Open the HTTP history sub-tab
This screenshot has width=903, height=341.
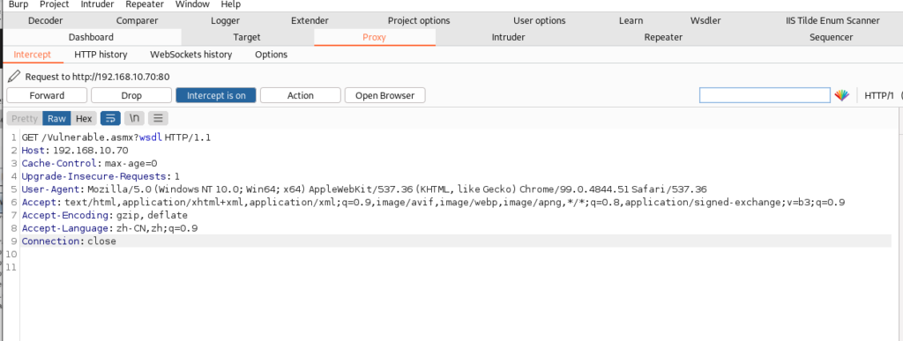pos(101,55)
